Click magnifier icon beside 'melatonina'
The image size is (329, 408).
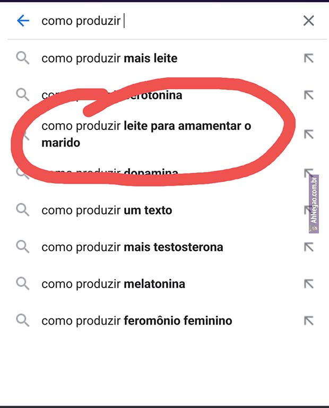point(23,283)
